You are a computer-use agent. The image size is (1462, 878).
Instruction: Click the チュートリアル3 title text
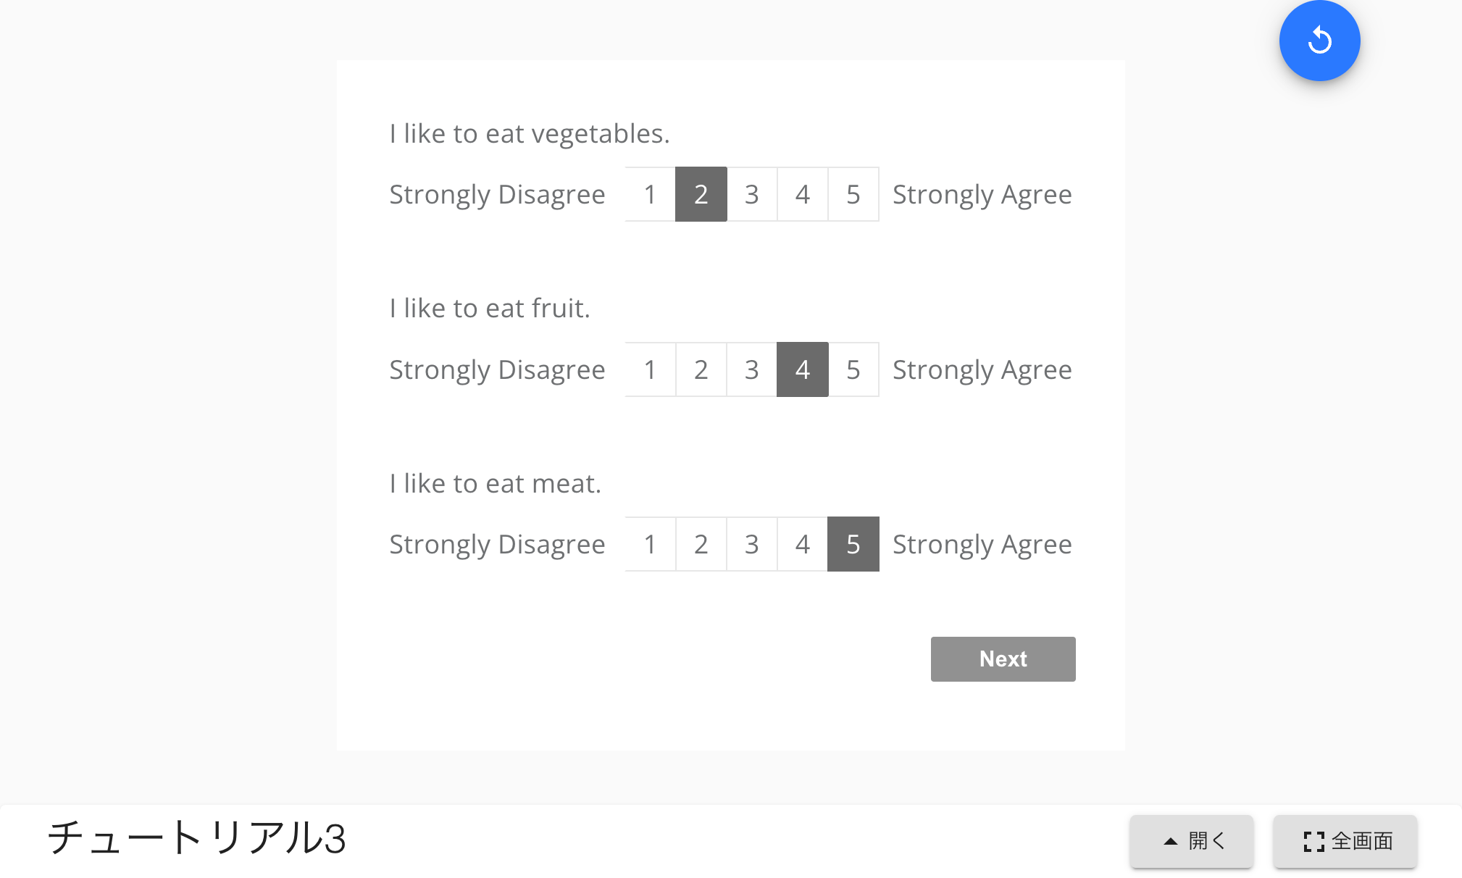point(196,838)
